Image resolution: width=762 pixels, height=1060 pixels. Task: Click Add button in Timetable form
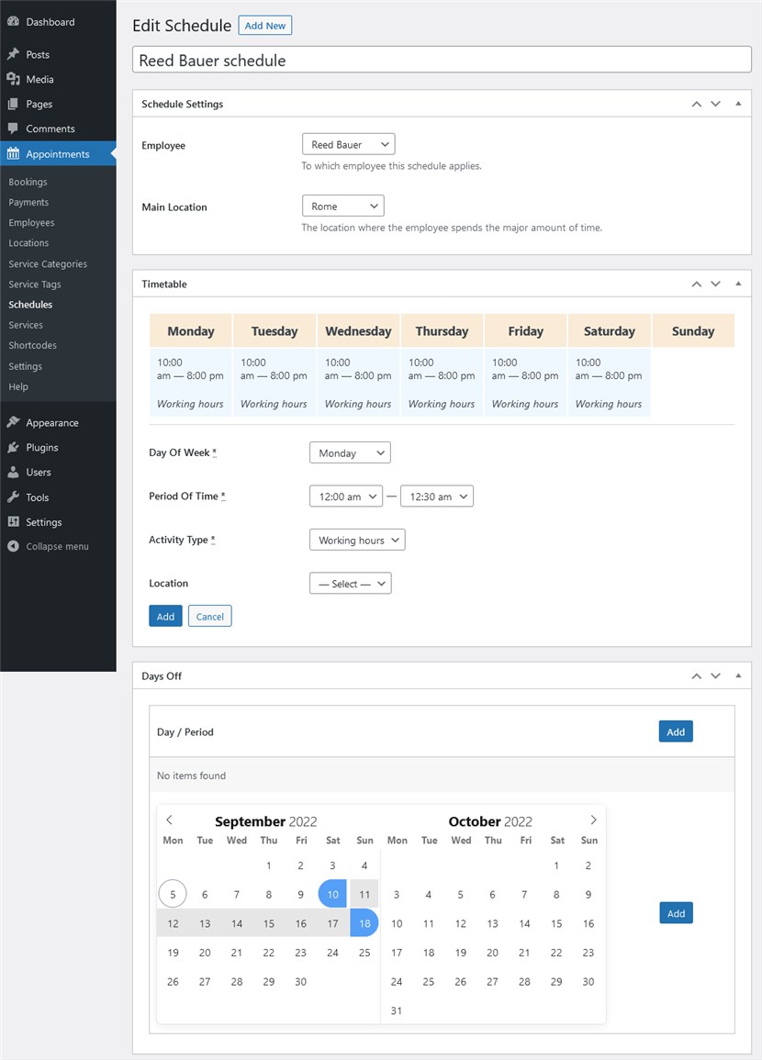point(165,616)
